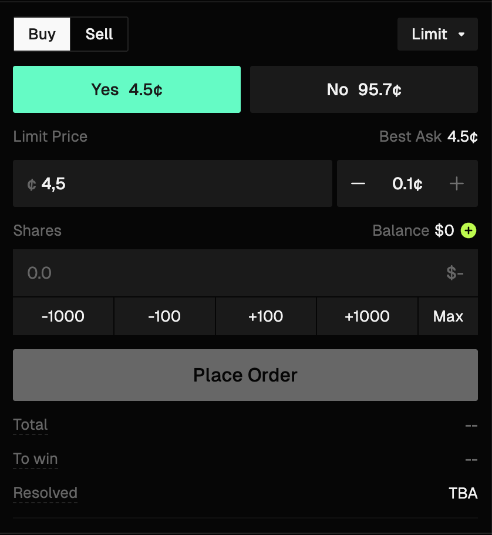Click the green add balance plus icon
The width and height of the screenshot is (492, 535).
[x=468, y=230]
